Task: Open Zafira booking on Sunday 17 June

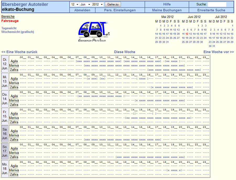Action: pyautogui.click(x=150, y=157)
